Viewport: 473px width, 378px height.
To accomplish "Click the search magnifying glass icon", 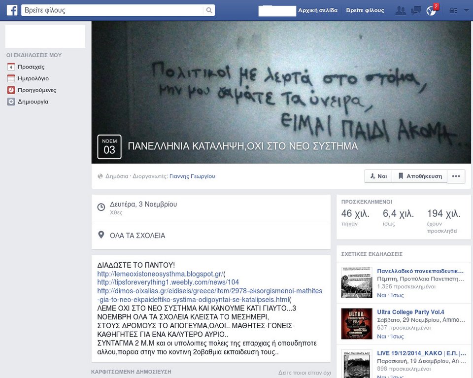I will click(209, 10).
